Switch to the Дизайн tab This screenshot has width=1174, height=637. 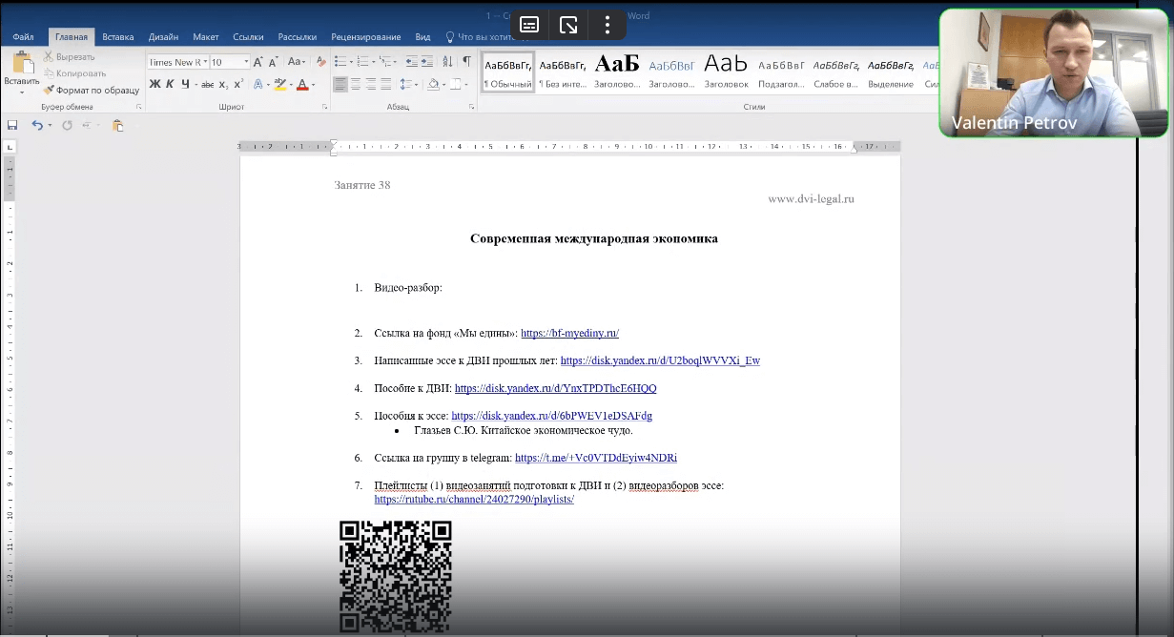[163, 37]
